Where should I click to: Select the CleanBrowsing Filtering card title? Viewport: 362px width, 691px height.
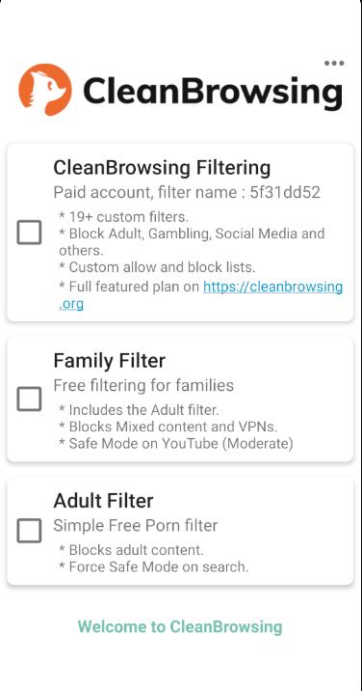point(162,168)
